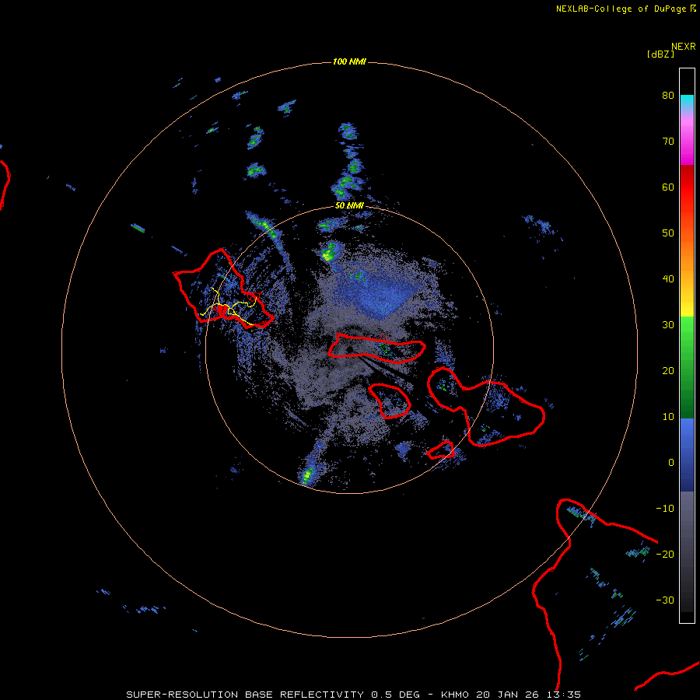Click the -30 value on the dBZ scale
The image size is (700, 700).
click(665, 600)
